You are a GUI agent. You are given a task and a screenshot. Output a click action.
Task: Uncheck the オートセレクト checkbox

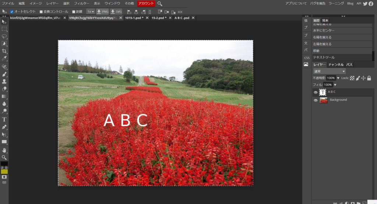(12, 12)
